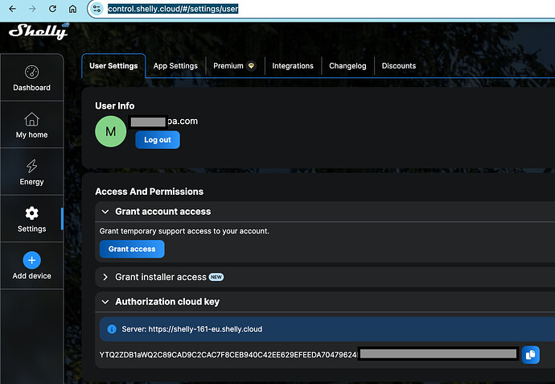Click the Grant access button
The image size is (555, 384).
(132, 249)
